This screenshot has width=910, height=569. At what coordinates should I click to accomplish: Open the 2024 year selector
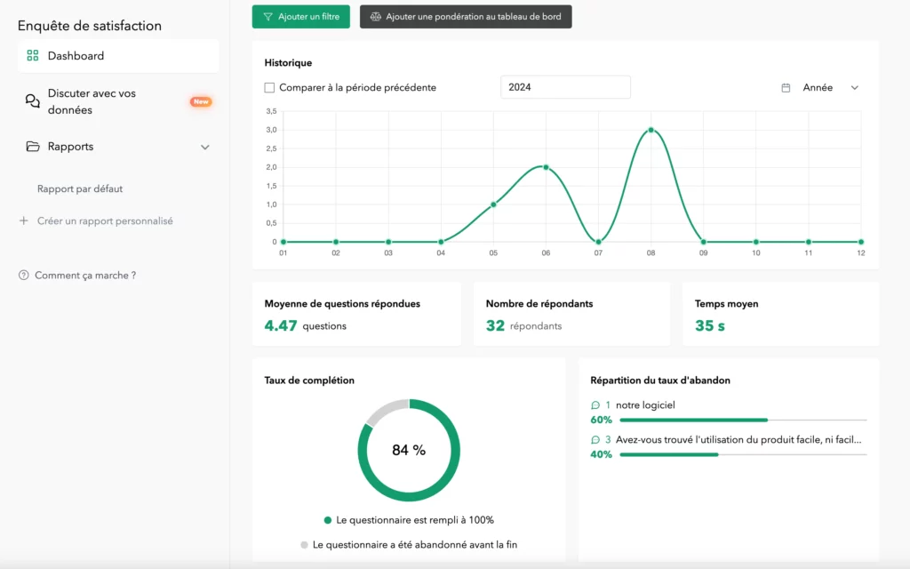pyautogui.click(x=566, y=86)
